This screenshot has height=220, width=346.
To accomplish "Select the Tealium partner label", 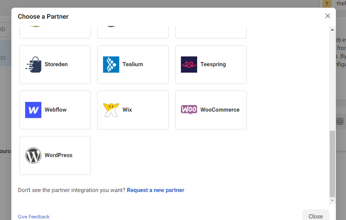I will pos(133,64).
